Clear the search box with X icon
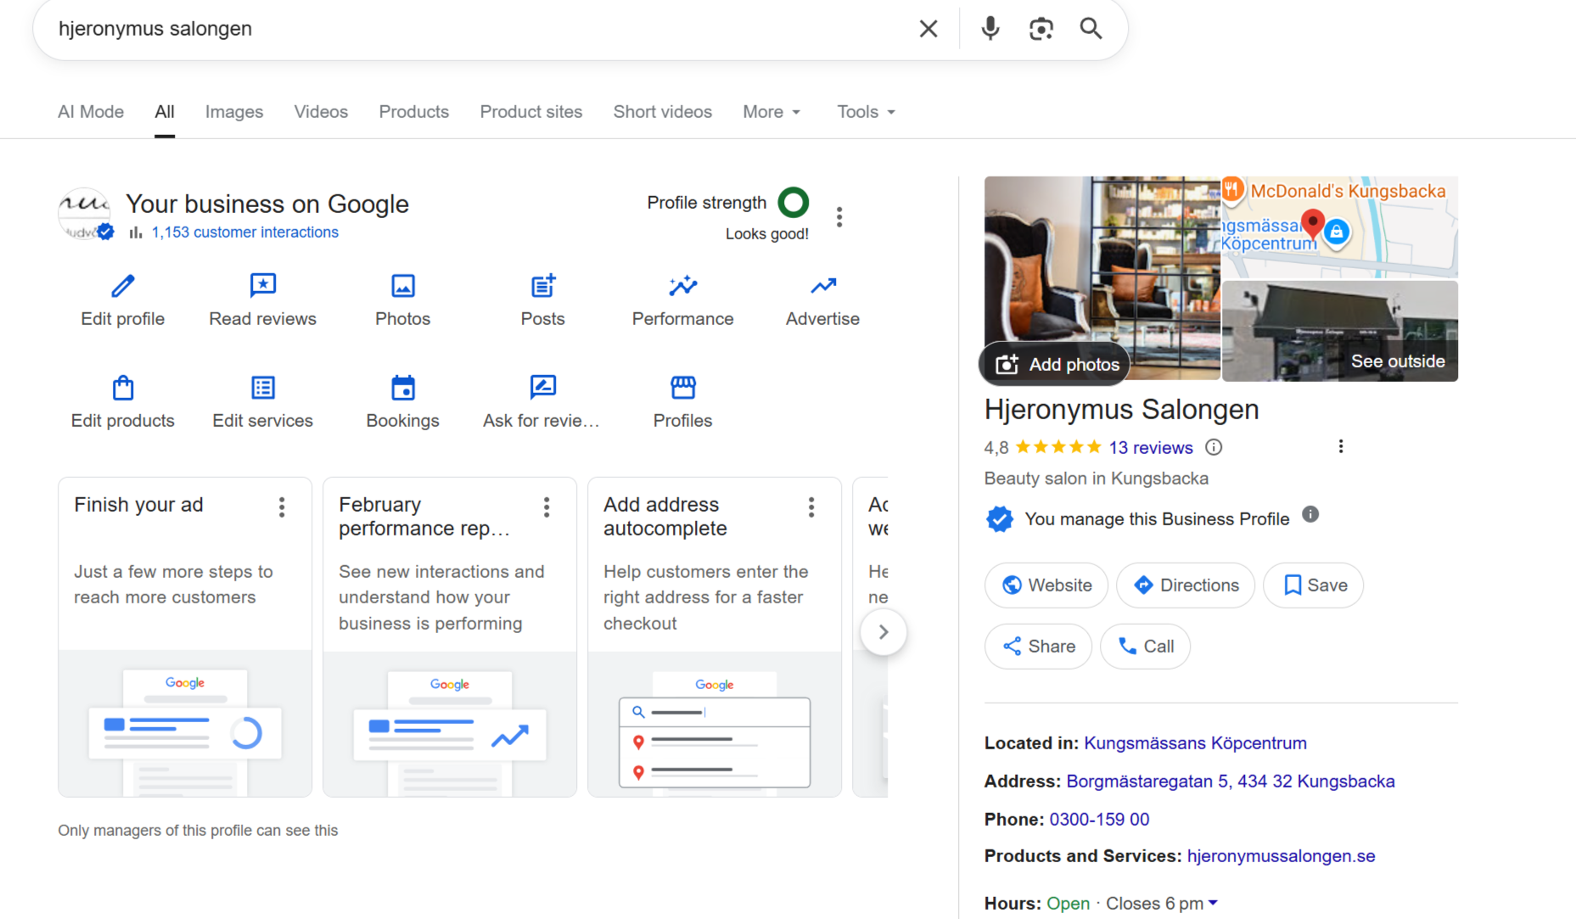Screen dimensions: 1576x919 [x=928, y=29]
